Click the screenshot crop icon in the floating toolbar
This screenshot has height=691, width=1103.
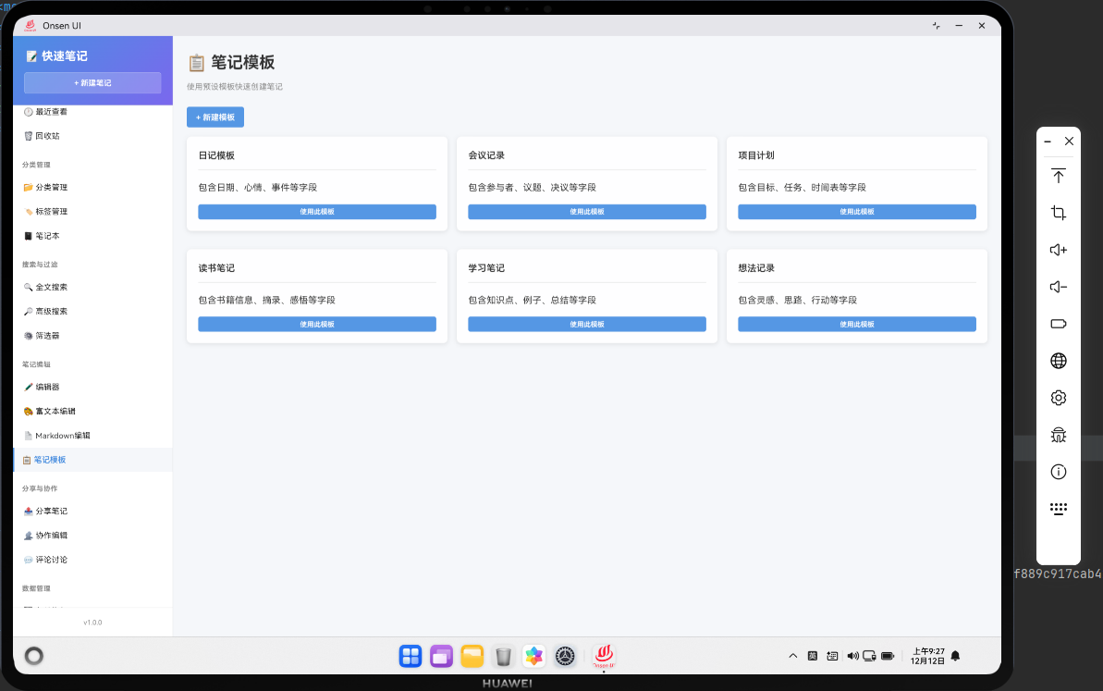(x=1058, y=212)
